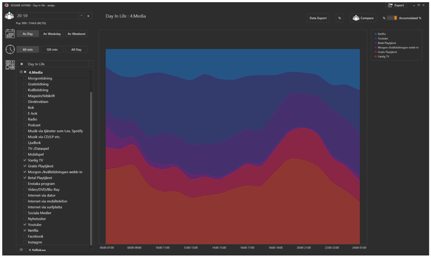Image resolution: width=431 pixels, height=258 pixels.
Task: Click the calendar icon beside Av Day
Action: click(x=9, y=34)
